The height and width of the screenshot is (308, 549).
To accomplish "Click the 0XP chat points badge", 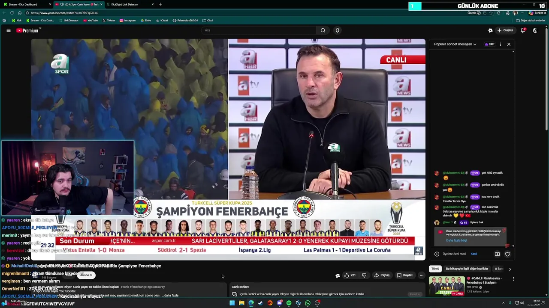I will point(489,44).
